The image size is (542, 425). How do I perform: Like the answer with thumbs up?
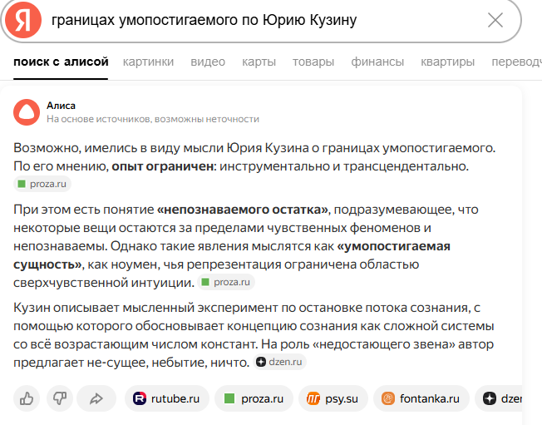pos(27,398)
